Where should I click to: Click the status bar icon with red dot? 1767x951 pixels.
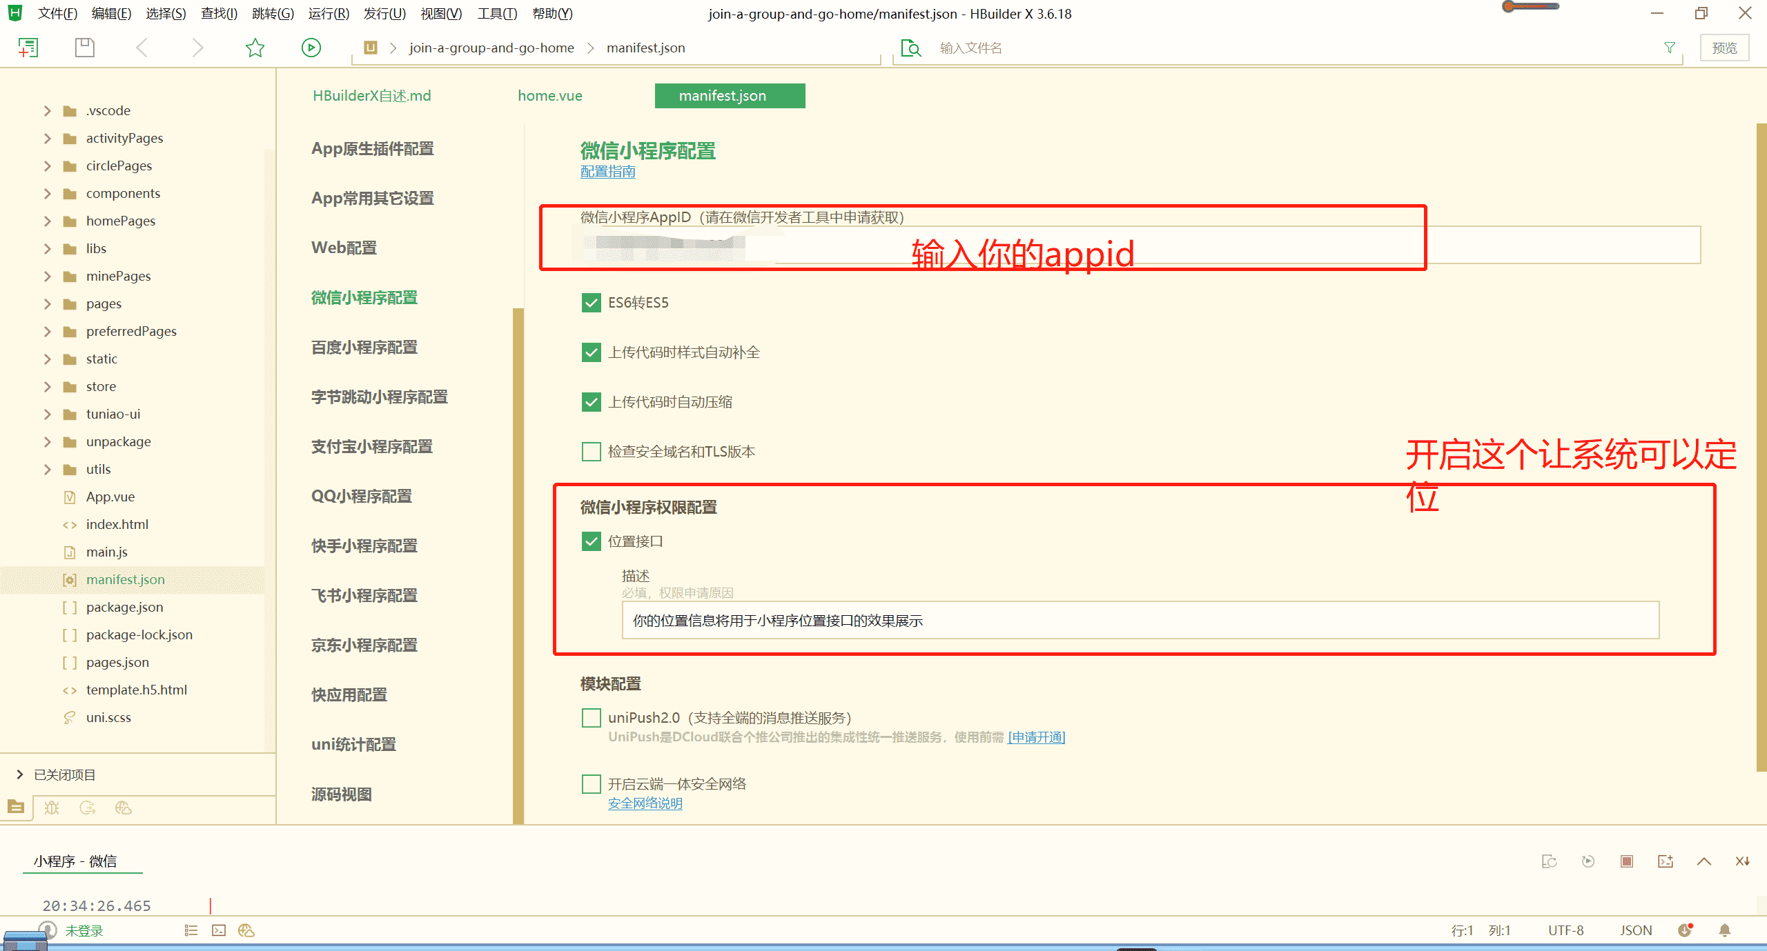pos(1686,930)
